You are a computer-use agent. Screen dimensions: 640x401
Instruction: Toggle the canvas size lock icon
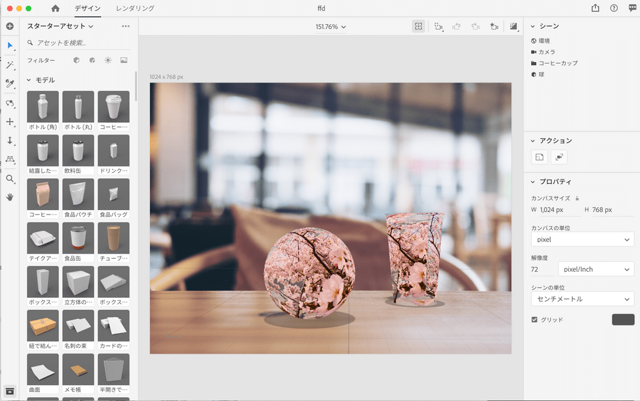click(x=577, y=199)
